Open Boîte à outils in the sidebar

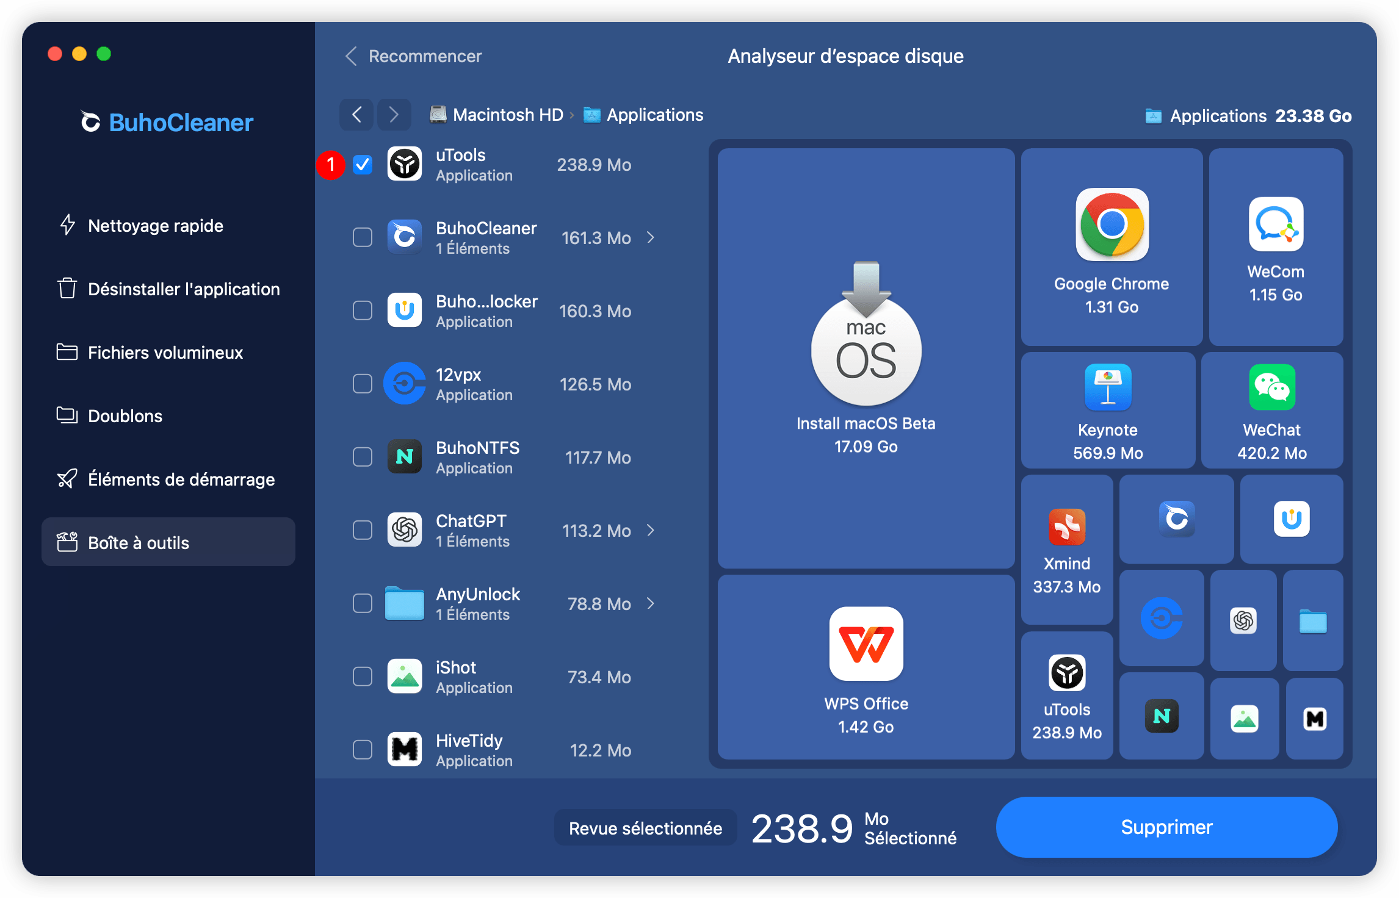click(168, 542)
